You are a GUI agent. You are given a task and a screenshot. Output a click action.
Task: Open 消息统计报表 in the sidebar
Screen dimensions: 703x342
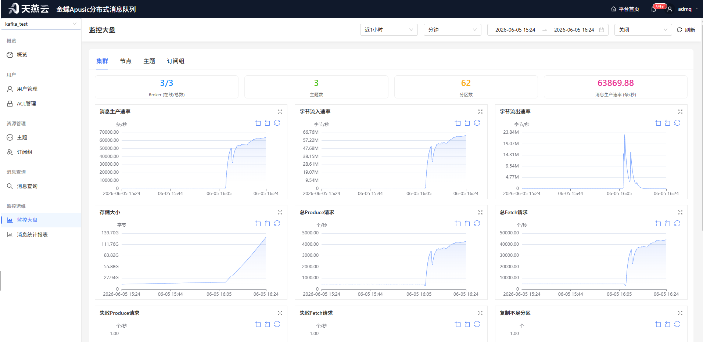(32, 235)
